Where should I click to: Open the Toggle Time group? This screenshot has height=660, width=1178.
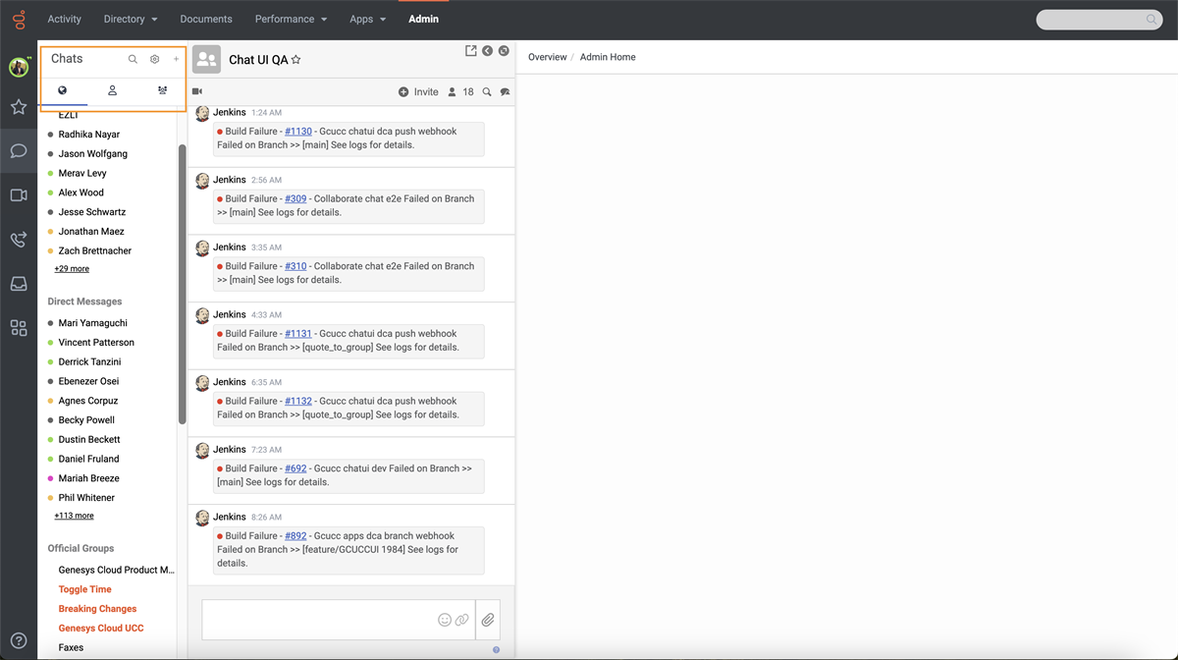click(84, 589)
